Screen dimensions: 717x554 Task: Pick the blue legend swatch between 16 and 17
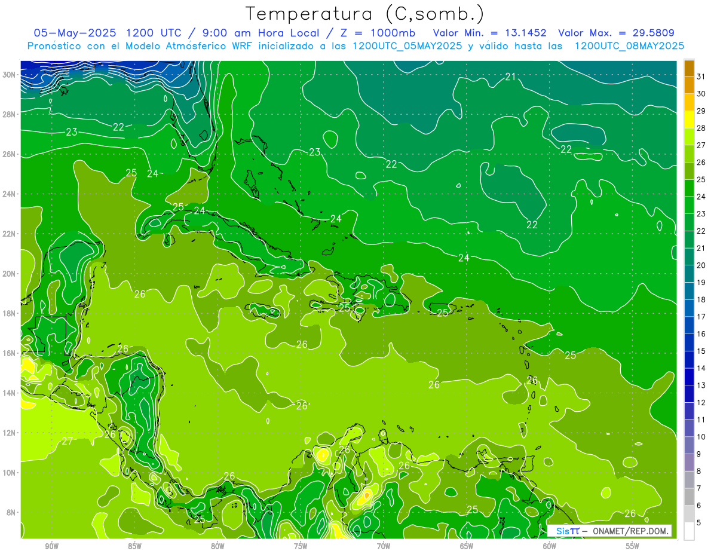[689, 325]
